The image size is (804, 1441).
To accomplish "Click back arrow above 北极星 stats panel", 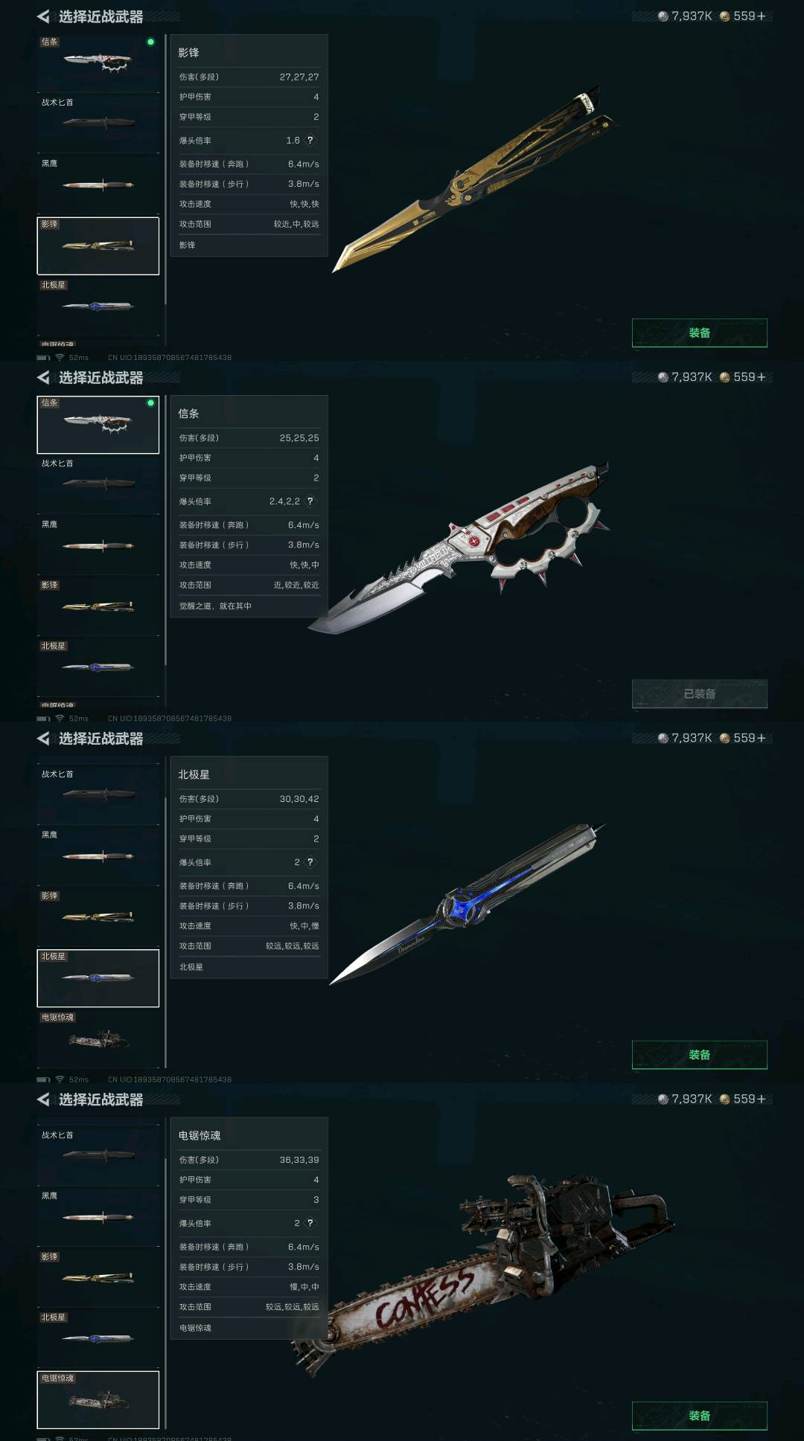I will [43, 738].
